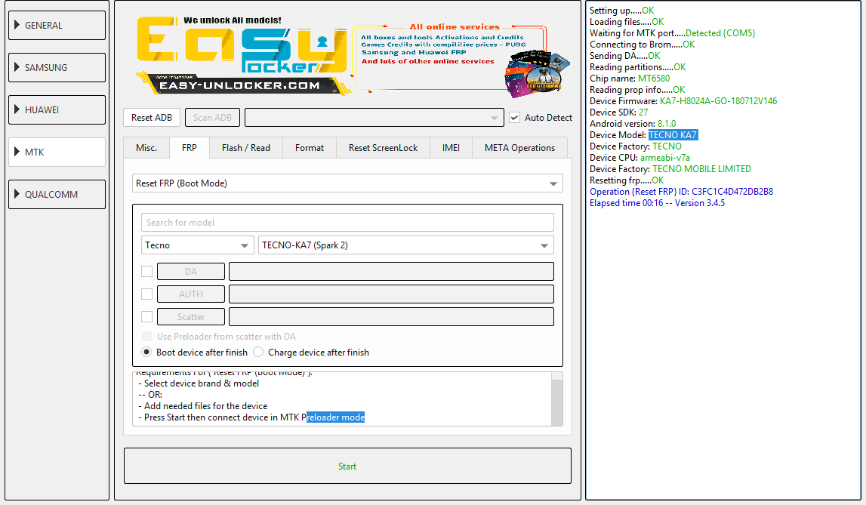Switch to the Misc. tab

point(146,148)
